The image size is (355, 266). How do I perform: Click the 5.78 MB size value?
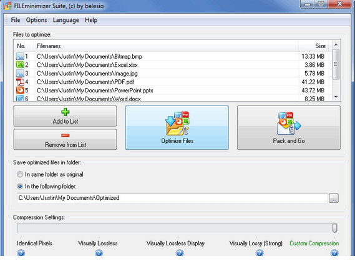[x=314, y=74]
